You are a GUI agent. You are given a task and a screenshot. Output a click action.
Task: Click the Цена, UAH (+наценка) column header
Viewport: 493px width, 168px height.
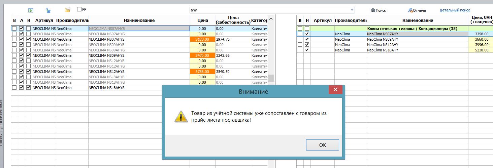[481, 20]
